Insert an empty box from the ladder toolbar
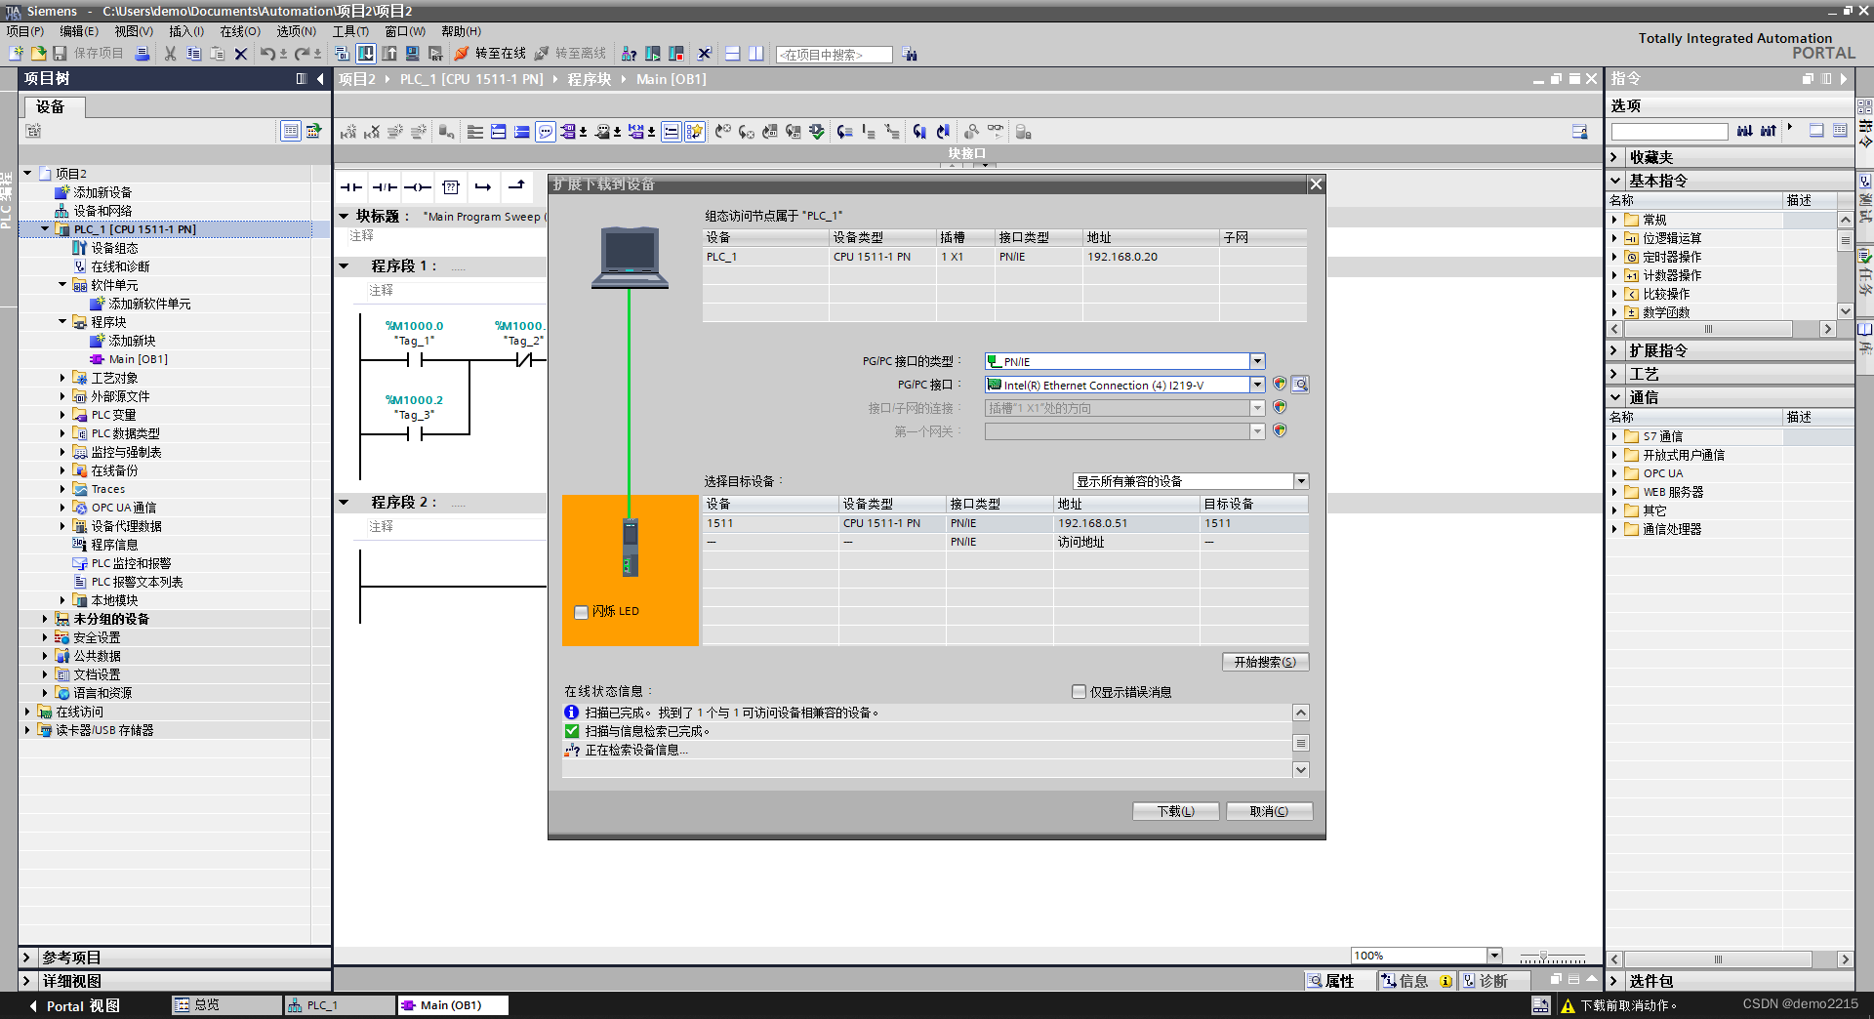The width and height of the screenshot is (1874, 1019). (x=451, y=187)
